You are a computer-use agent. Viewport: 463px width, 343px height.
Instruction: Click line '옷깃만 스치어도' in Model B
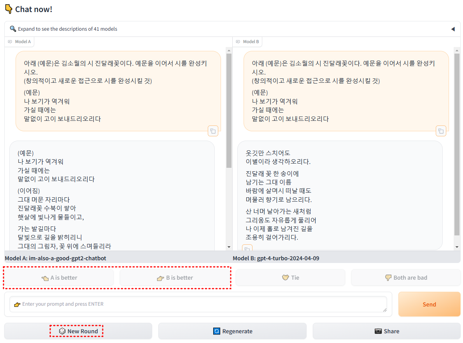coord(268,153)
